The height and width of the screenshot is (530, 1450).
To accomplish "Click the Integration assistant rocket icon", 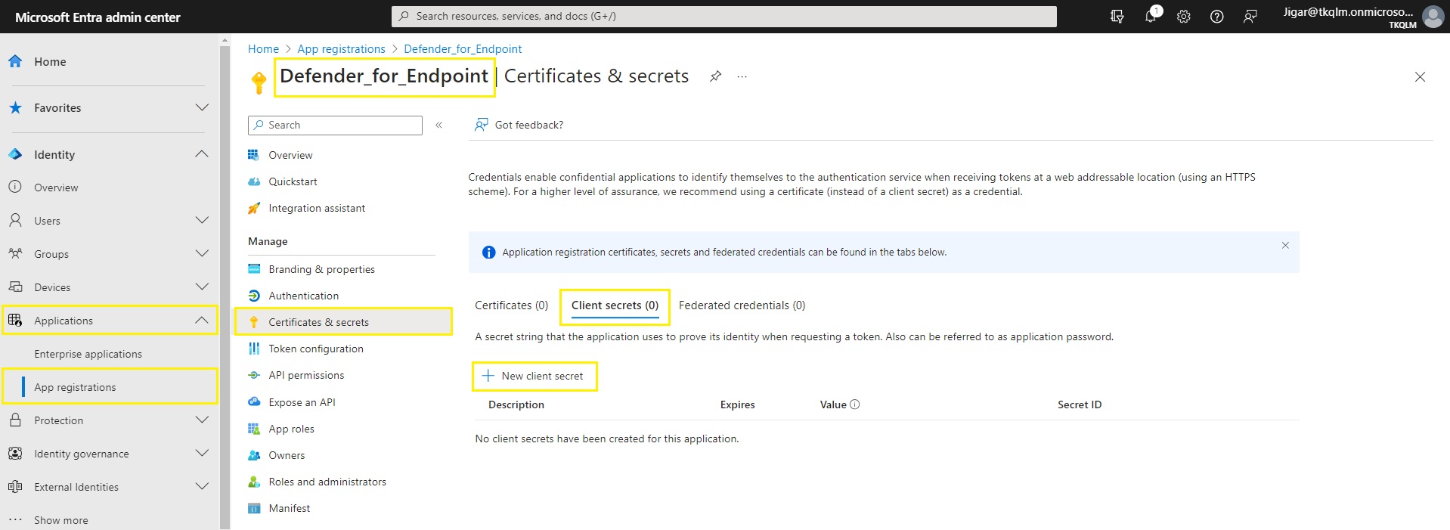I will point(254,208).
